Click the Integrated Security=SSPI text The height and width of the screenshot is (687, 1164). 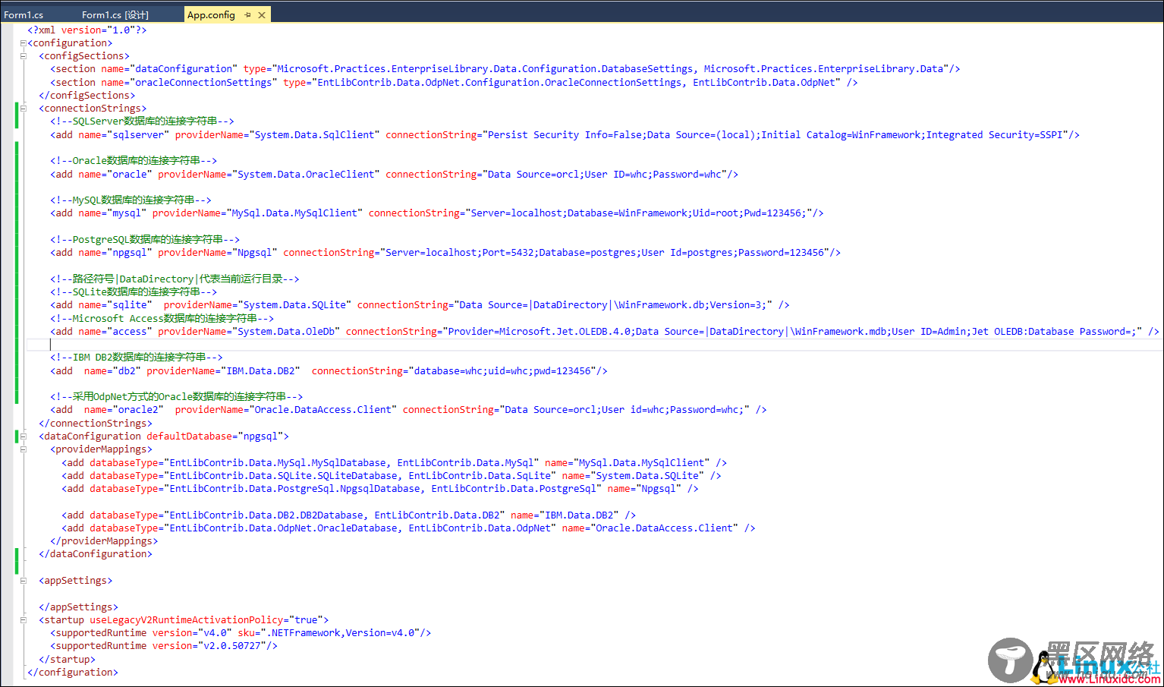pos(994,135)
